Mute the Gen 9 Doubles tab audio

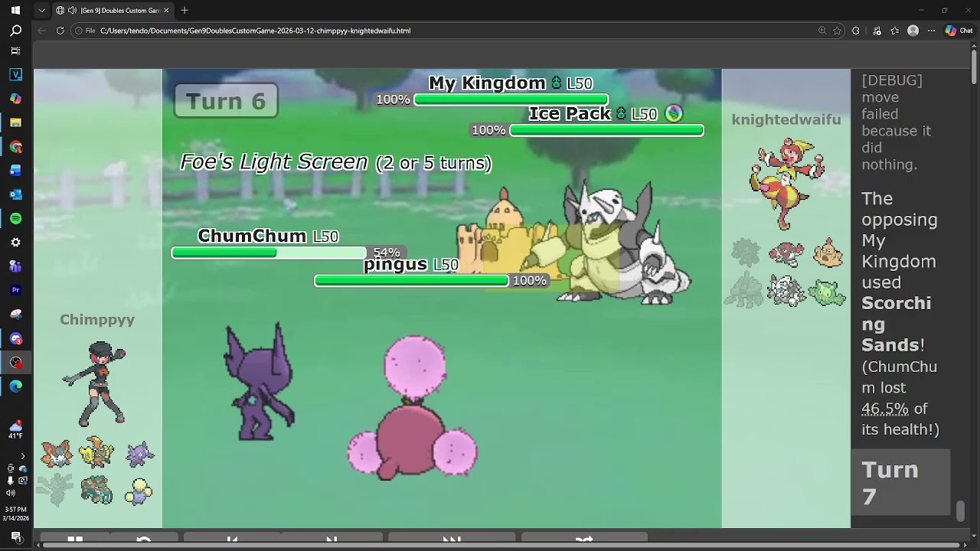click(72, 10)
